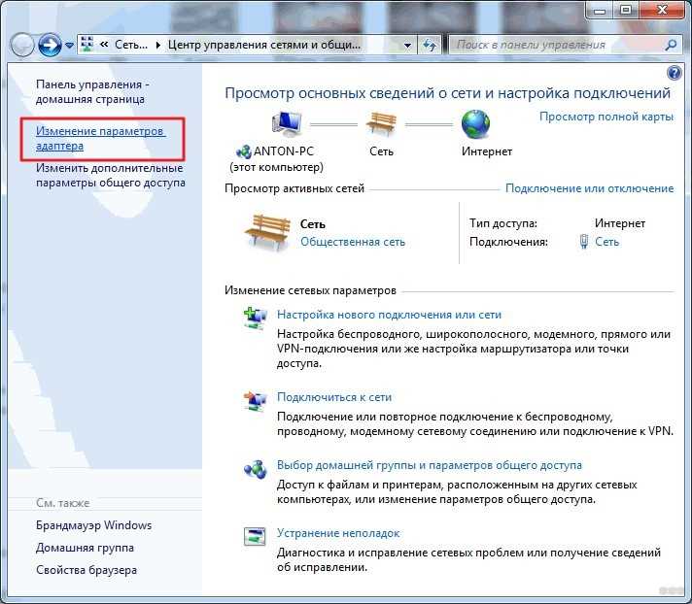The width and height of the screenshot is (692, 604).
Task: Click the Интернет label under globe
Action: point(487,151)
